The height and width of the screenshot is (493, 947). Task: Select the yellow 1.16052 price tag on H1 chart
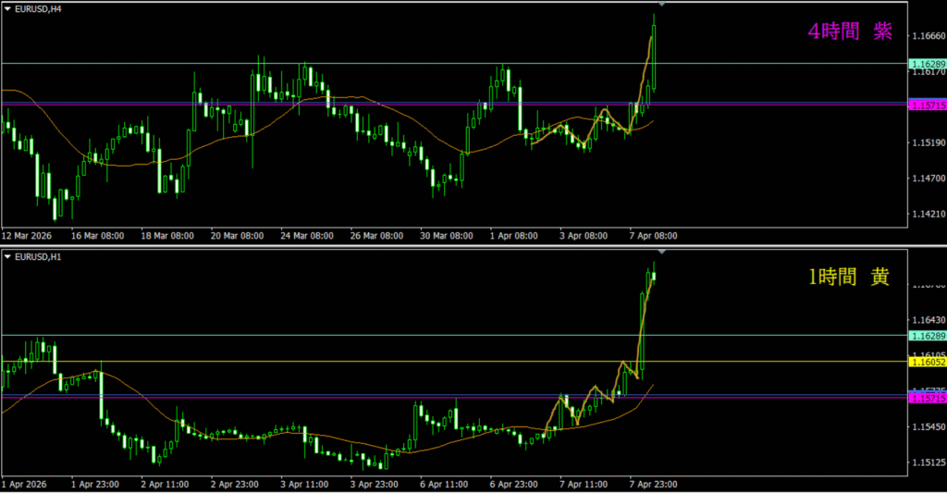coord(927,363)
